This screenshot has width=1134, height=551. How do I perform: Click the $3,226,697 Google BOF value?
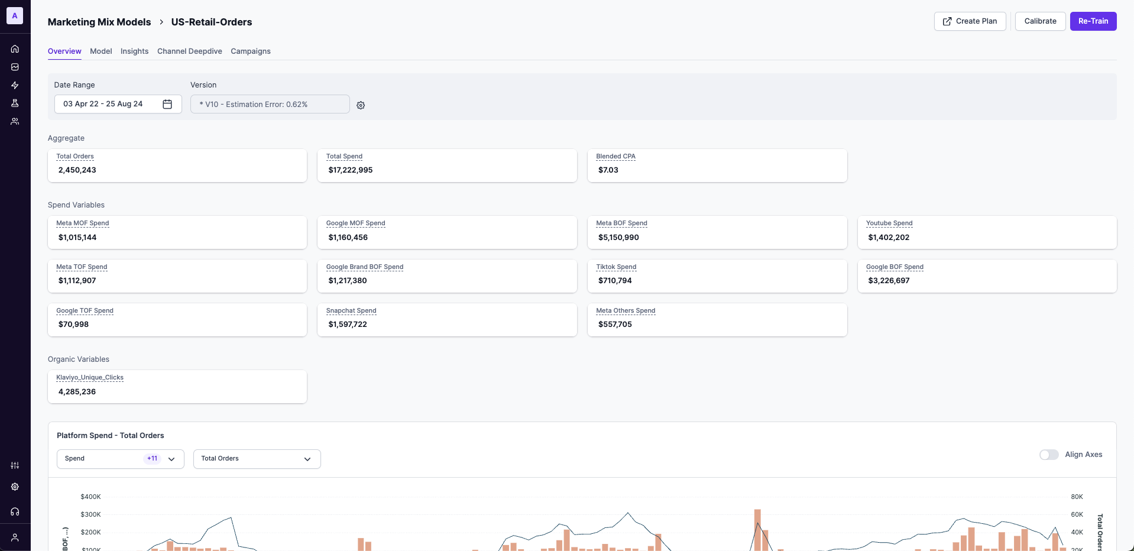(889, 281)
